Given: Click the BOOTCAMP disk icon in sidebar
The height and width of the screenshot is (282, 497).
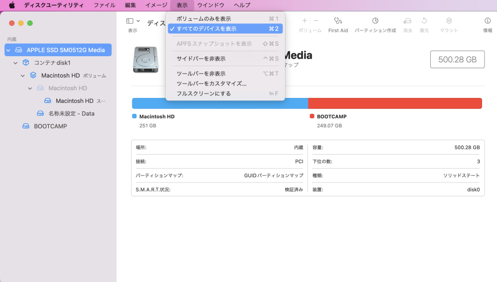Looking at the screenshot, I should (x=26, y=126).
